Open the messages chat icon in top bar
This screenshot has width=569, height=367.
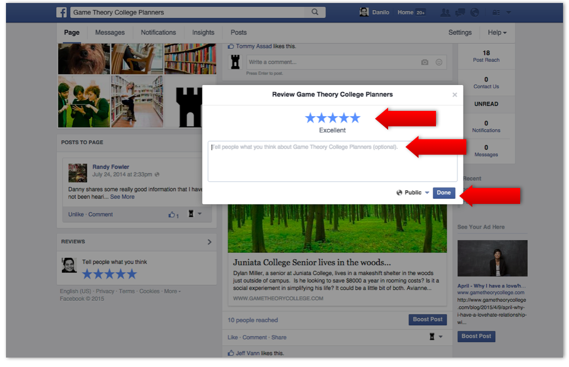460,12
